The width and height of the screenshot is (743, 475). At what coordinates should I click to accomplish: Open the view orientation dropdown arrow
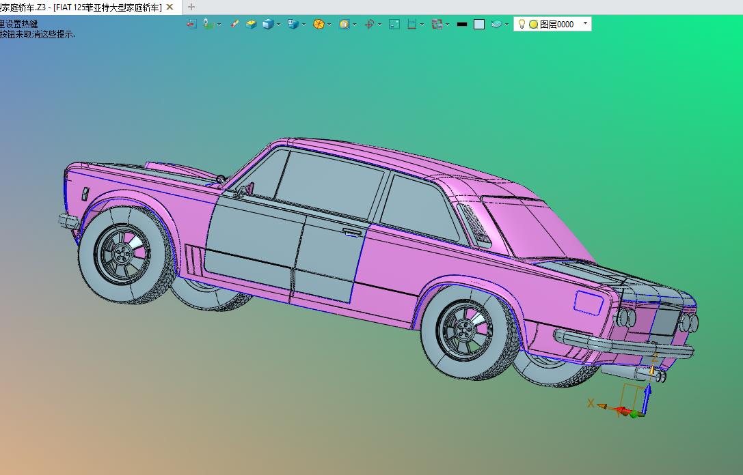tap(303, 25)
